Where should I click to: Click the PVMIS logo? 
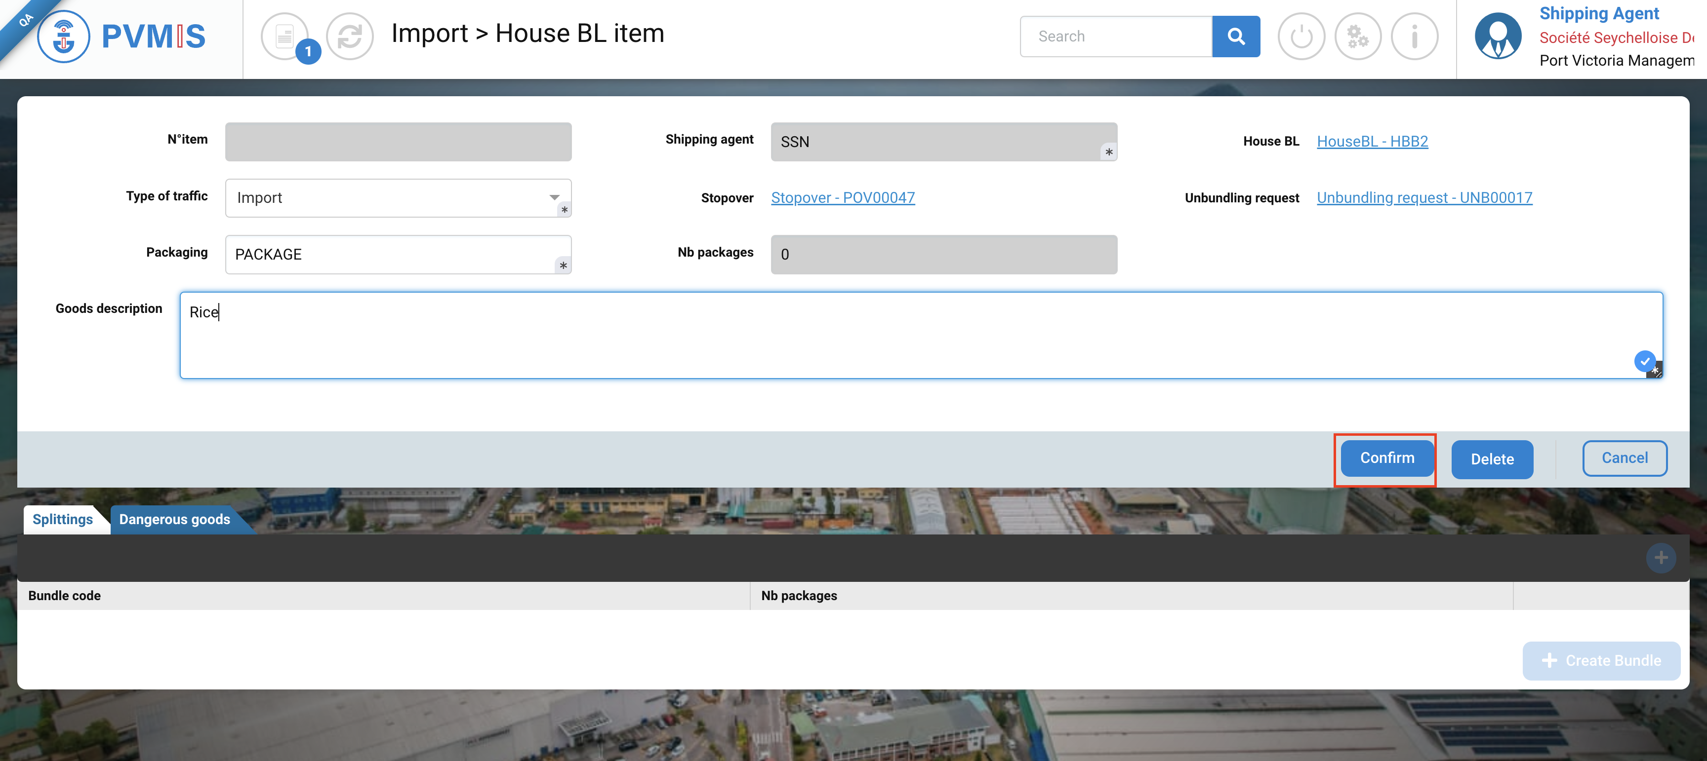click(122, 37)
